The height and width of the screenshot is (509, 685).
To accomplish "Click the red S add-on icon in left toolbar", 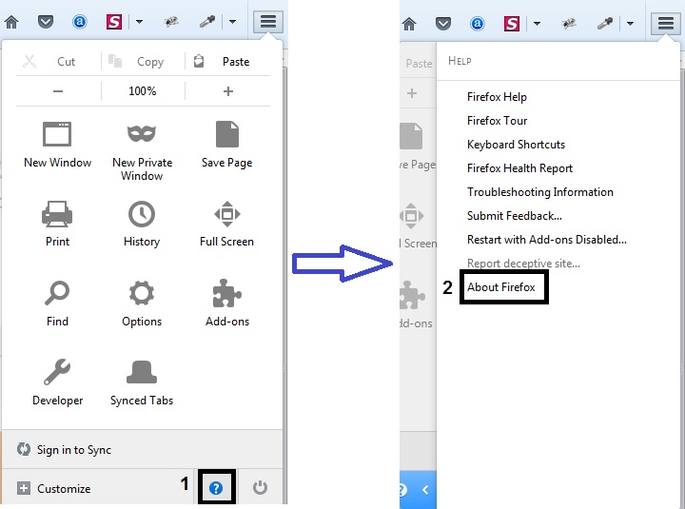I will pyautogui.click(x=114, y=22).
